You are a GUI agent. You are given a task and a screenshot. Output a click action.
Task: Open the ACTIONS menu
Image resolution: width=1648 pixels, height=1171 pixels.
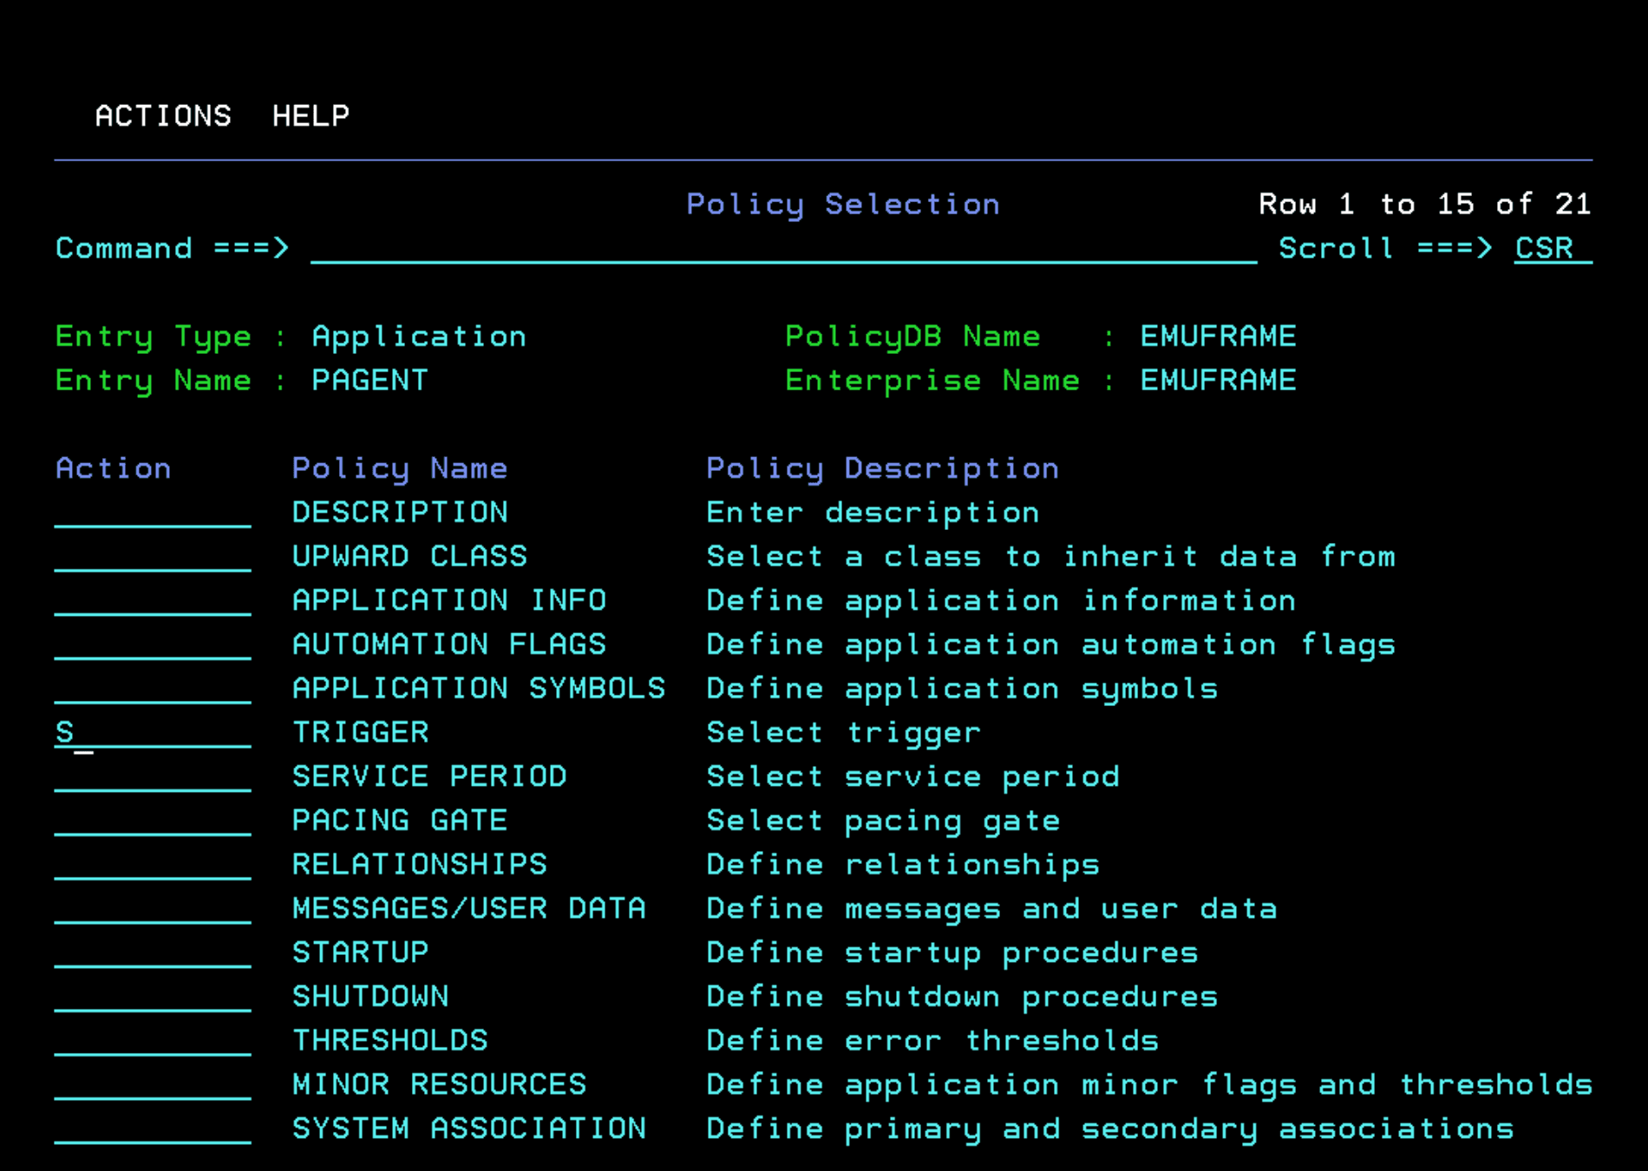tap(163, 115)
